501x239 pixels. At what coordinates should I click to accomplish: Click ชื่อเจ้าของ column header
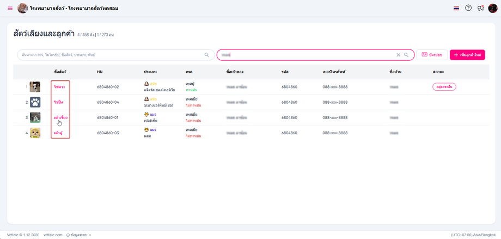[235, 72]
